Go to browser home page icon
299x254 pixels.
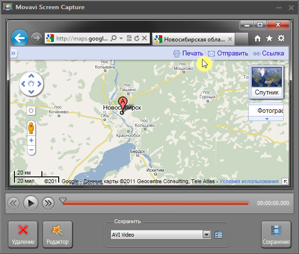click(258, 39)
